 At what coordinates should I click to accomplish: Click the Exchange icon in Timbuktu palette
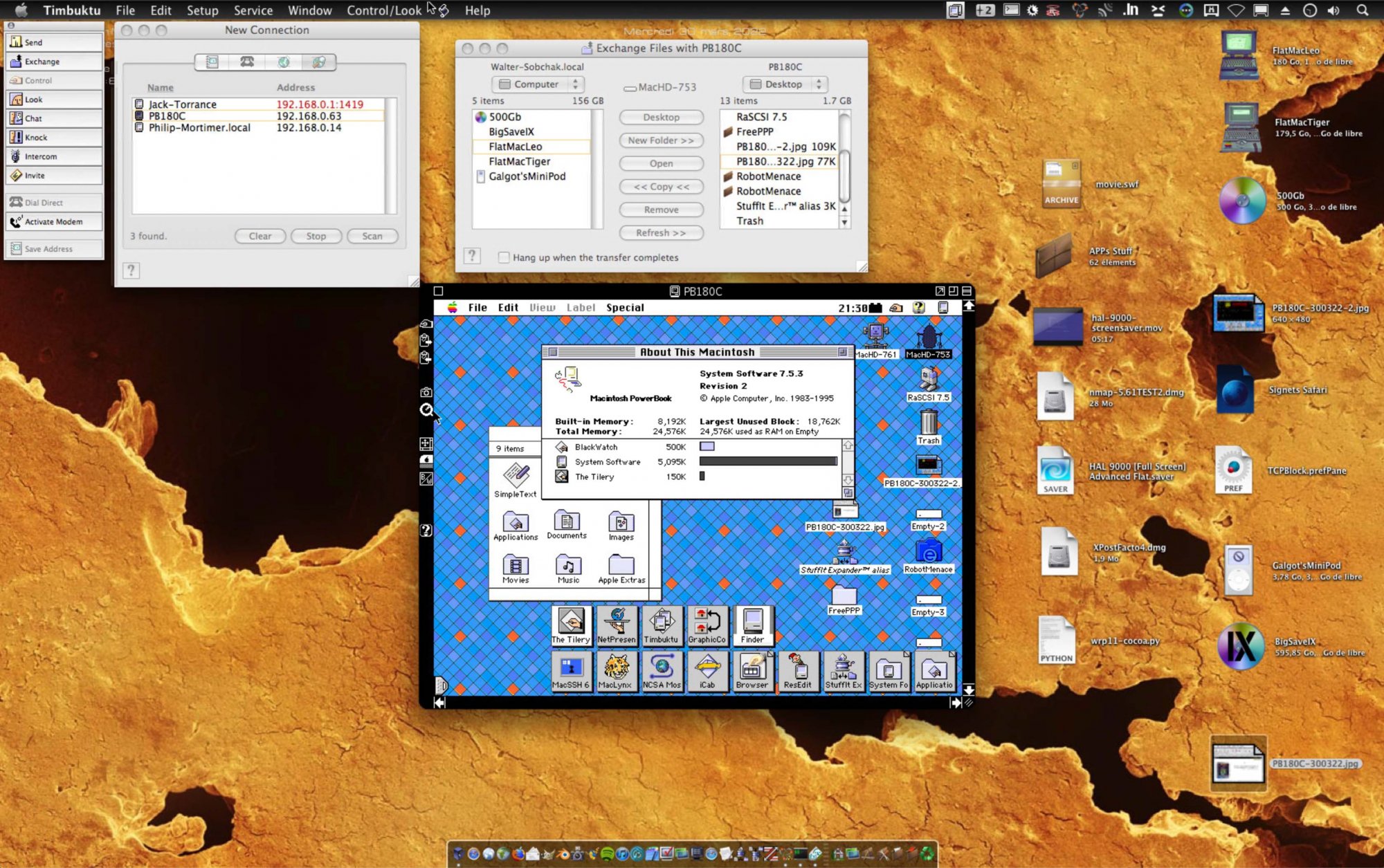17,62
